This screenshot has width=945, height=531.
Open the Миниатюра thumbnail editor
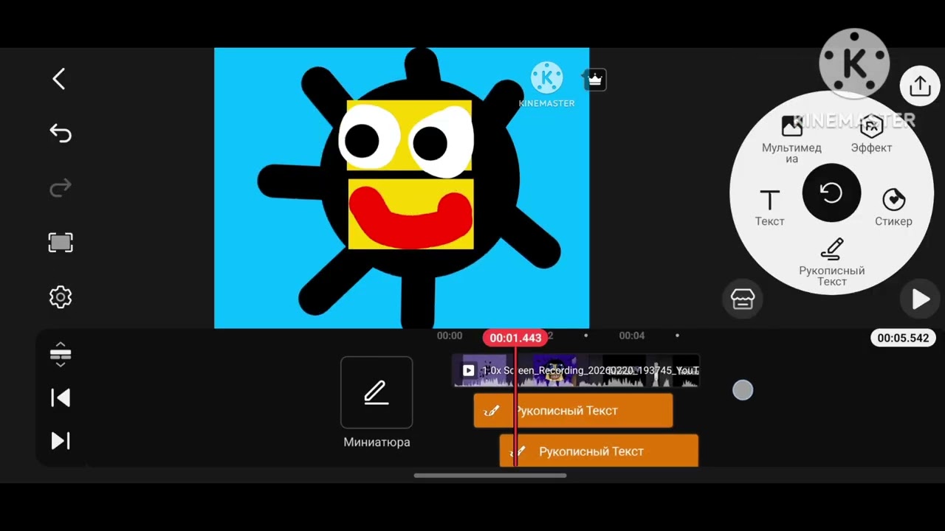click(377, 392)
